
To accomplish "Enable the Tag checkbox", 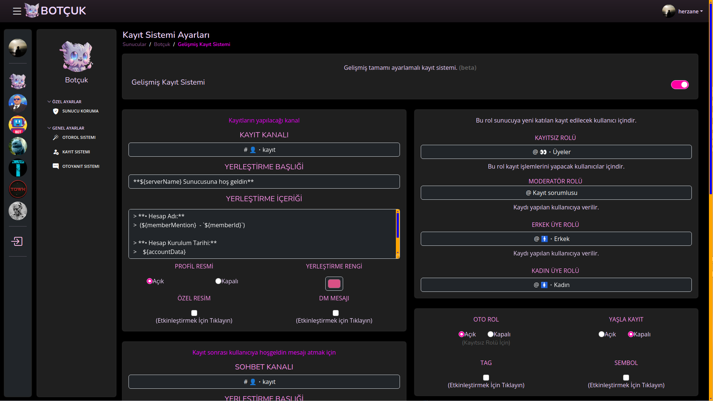I will (486, 378).
